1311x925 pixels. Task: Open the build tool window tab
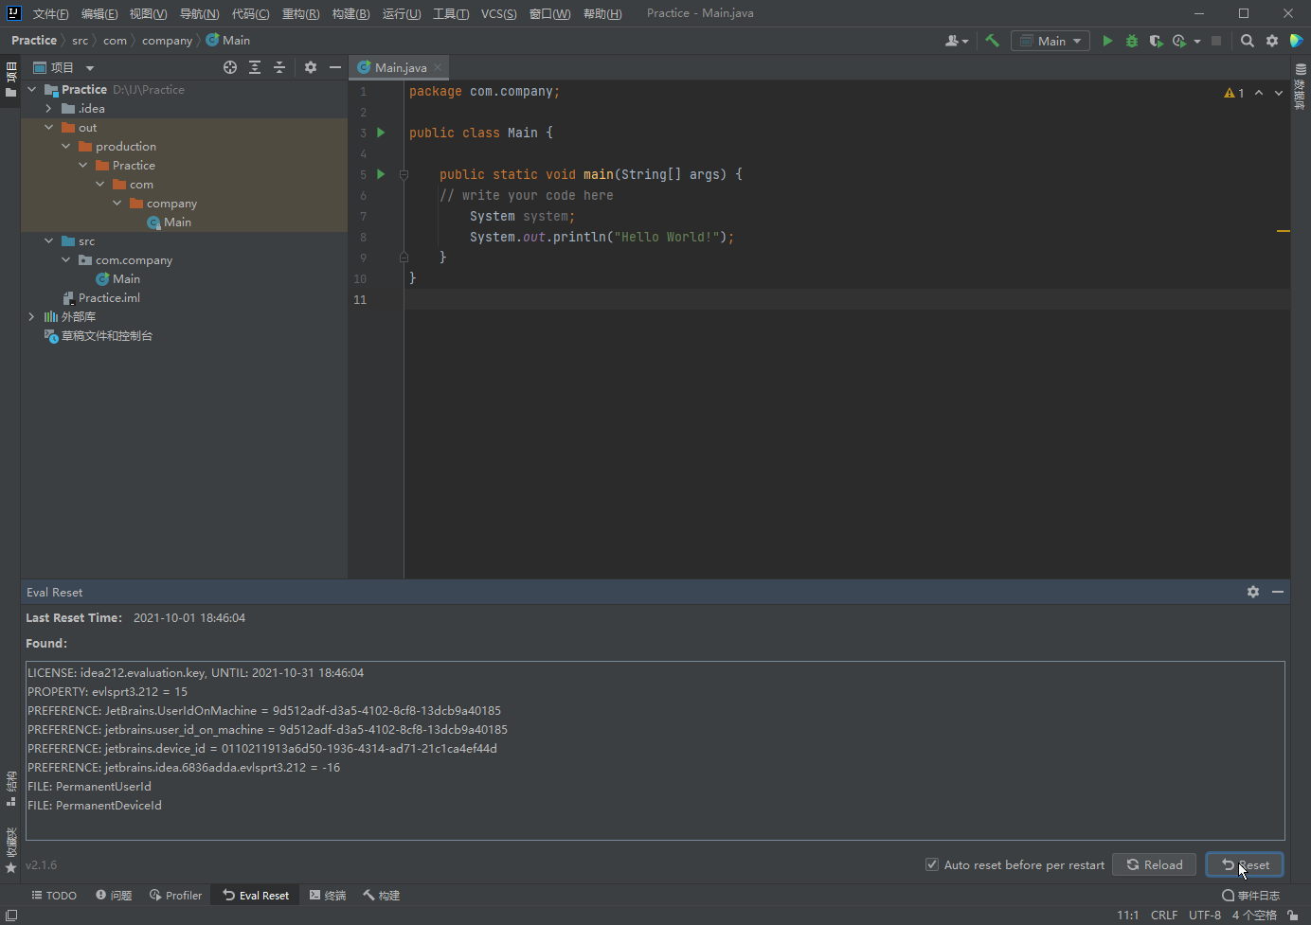(381, 895)
